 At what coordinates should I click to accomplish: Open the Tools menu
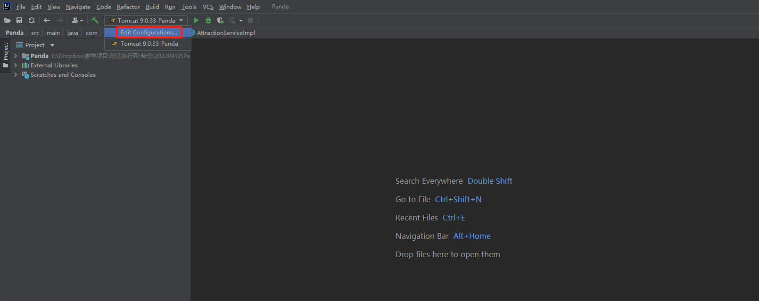[189, 7]
